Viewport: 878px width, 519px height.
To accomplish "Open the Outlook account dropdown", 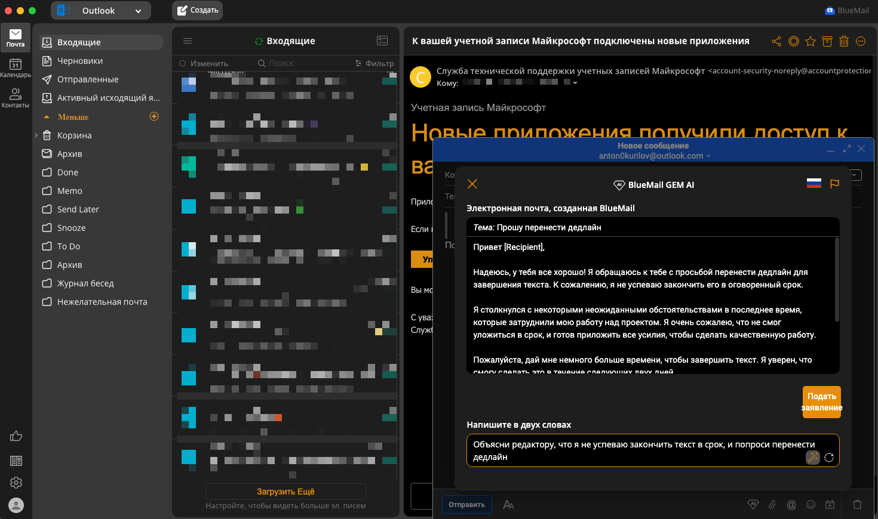I will 101,11.
